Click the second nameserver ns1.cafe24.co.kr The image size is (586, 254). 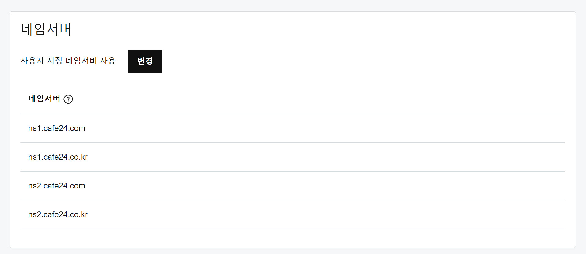(x=58, y=157)
